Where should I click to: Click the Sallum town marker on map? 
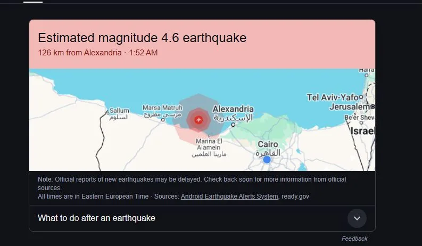point(107,113)
